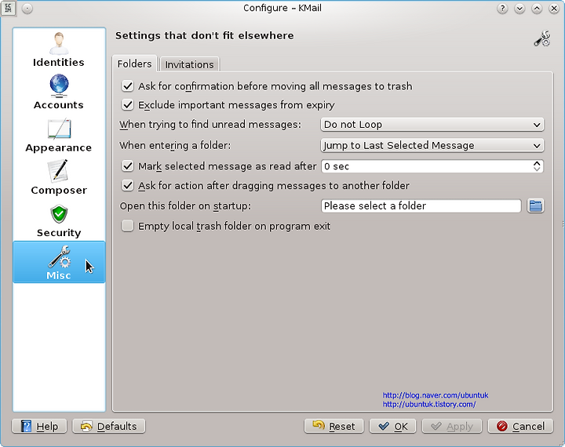Open the Security settings section
The image size is (565, 447).
coord(59,220)
